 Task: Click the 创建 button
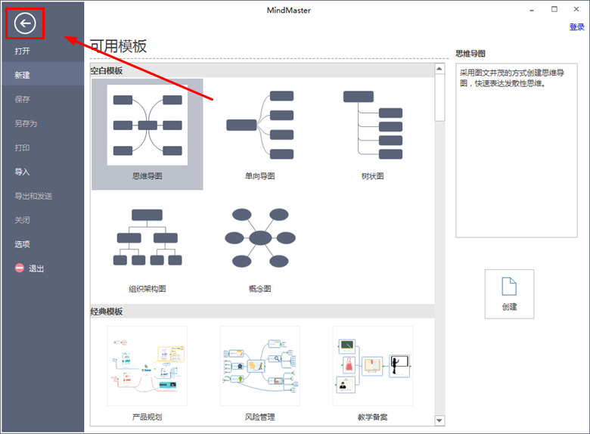[x=509, y=293]
